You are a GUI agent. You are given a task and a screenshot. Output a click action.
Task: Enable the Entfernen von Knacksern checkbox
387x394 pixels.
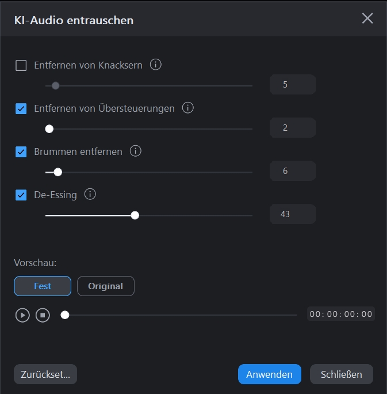(x=21, y=66)
